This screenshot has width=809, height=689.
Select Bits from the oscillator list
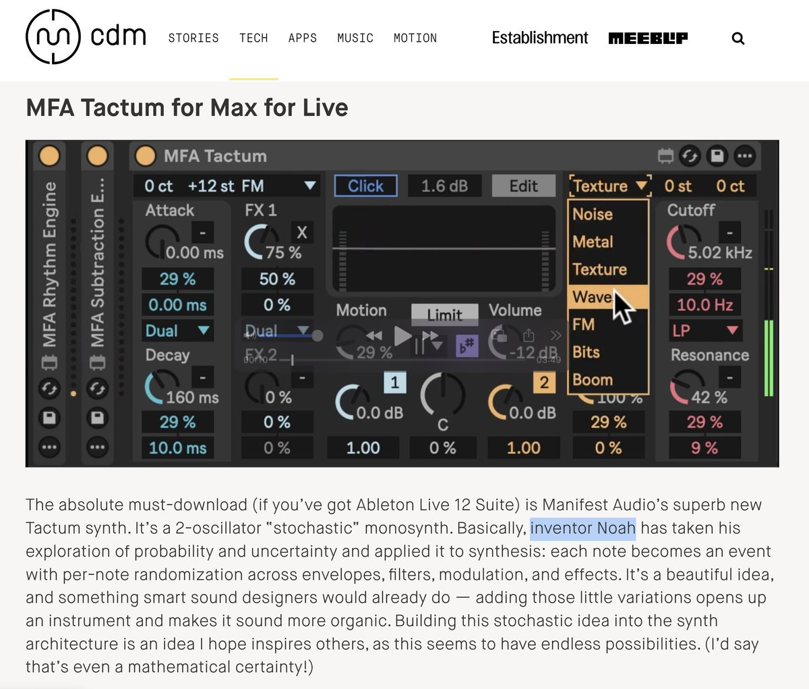pyautogui.click(x=608, y=352)
